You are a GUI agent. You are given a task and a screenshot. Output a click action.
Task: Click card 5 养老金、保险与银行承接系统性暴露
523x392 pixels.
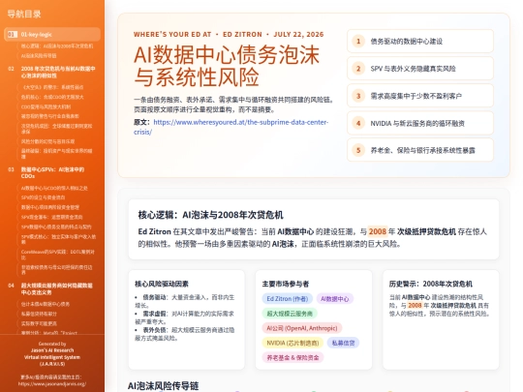(420, 150)
